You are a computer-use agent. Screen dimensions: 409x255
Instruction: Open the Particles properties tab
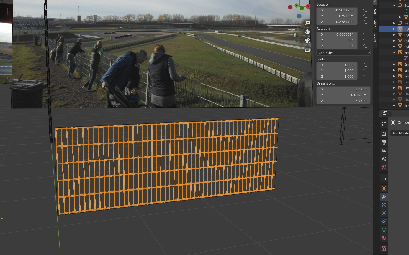tap(384, 205)
